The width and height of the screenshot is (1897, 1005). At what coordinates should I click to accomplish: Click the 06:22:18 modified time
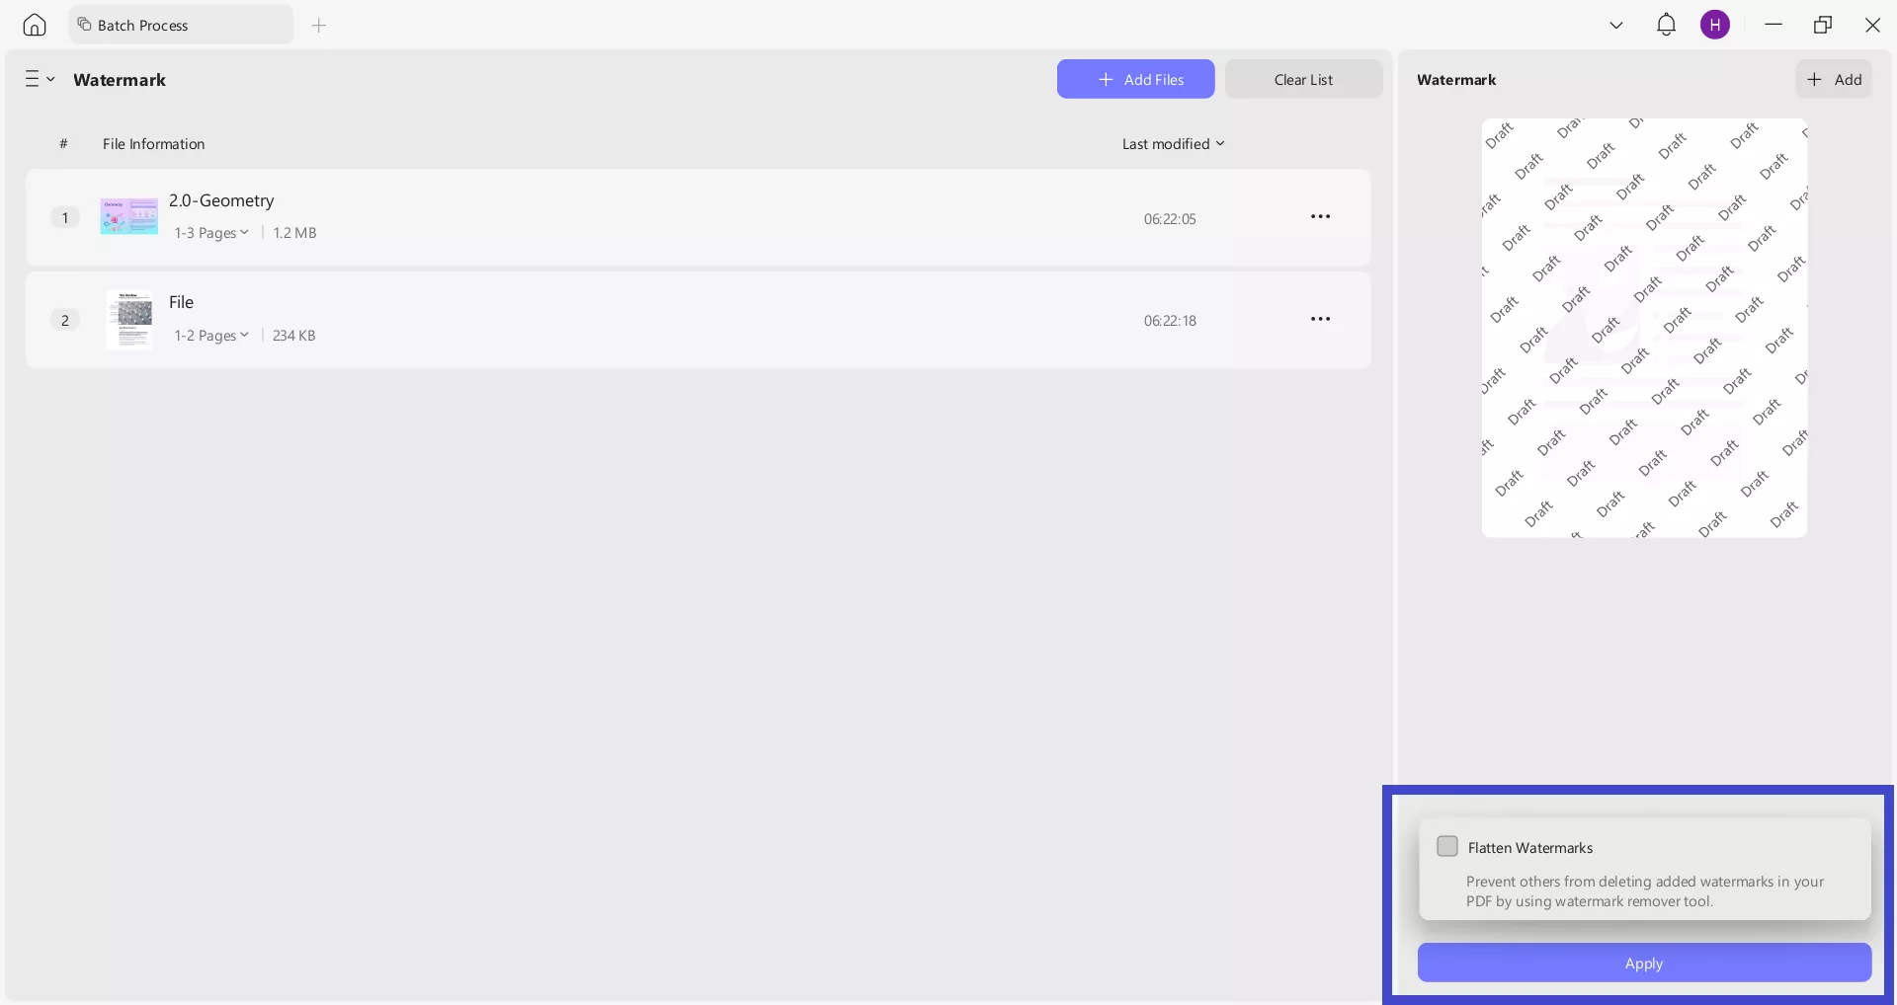click(1170, 321)
